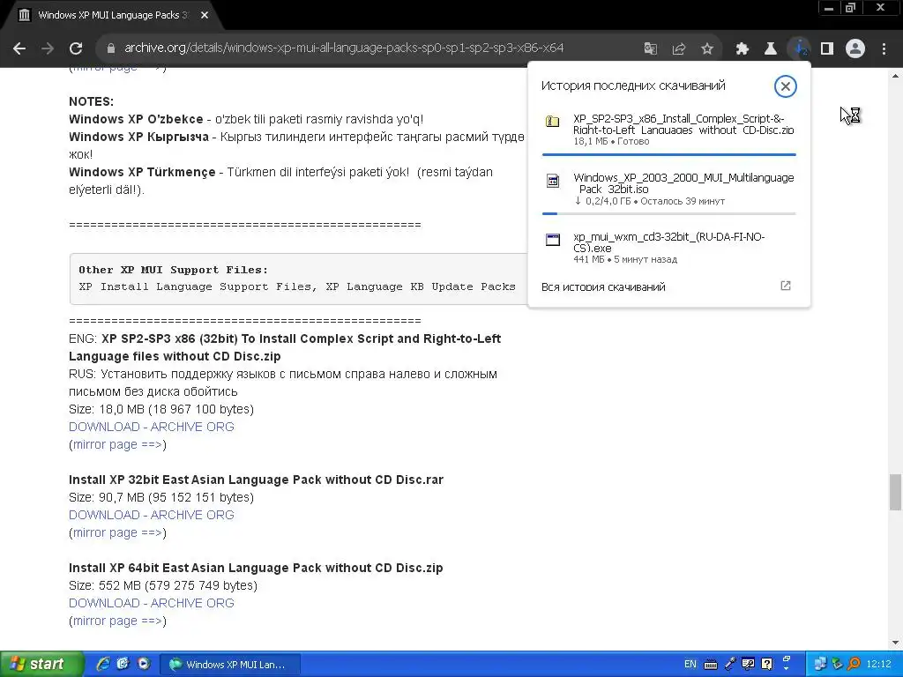Download Complex Script zip from ARCHIVE ORG
Image resolution: width=903 pixels, height=677 pixels.
pyautogui.click(x=151, y=427)
